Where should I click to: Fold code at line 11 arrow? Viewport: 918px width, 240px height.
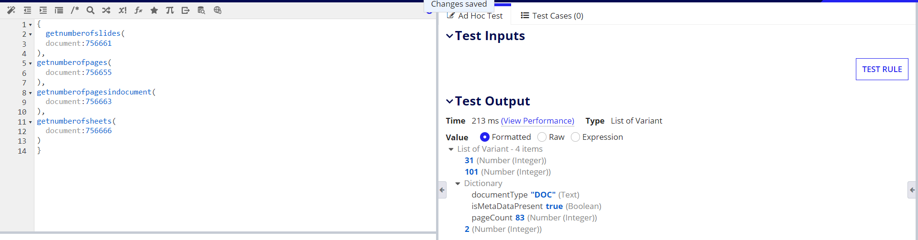[x=30, y=122]
